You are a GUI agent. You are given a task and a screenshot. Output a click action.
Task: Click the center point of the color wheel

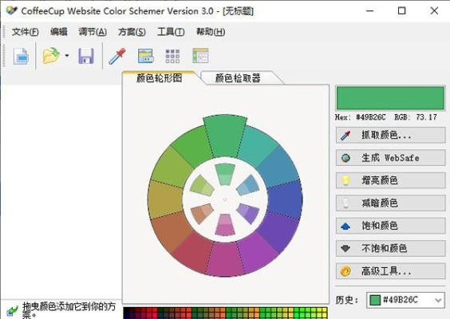coord(225,199)
